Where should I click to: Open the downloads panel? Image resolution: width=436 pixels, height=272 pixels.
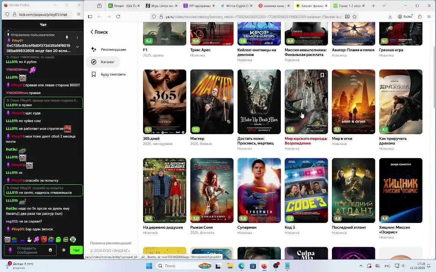(390, 17)
